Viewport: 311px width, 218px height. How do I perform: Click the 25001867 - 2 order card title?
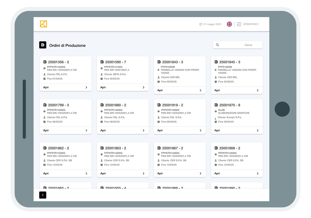click(x=173, y=148)
